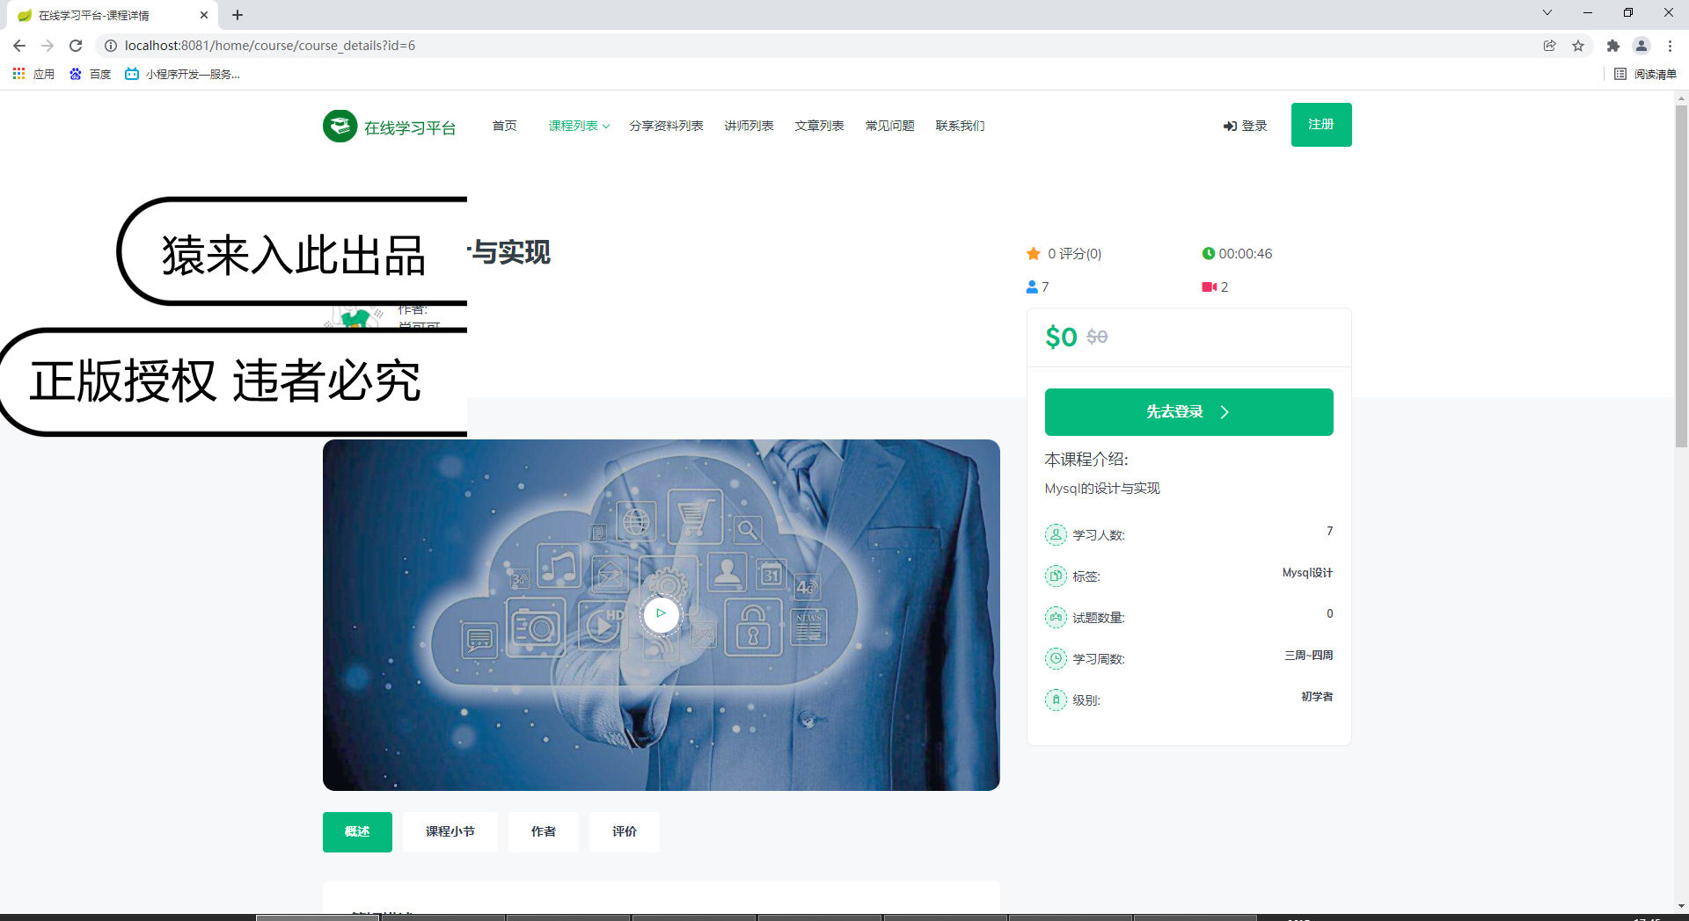Switch to the 评价 tab

tap(625, 831)
